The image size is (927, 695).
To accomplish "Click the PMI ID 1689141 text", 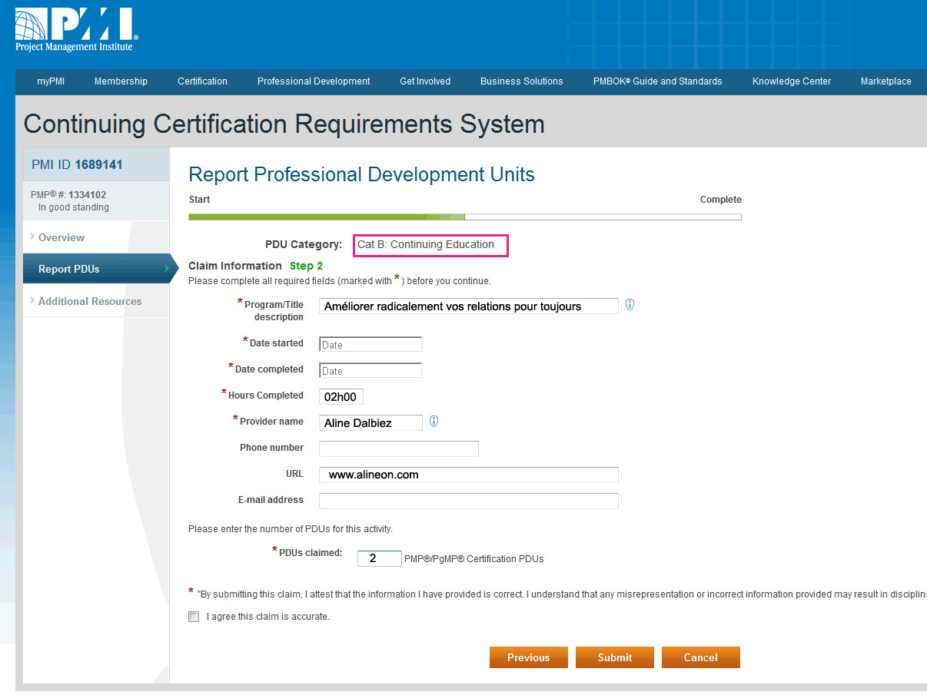I will pyautogui.click(x=77, y=165).
